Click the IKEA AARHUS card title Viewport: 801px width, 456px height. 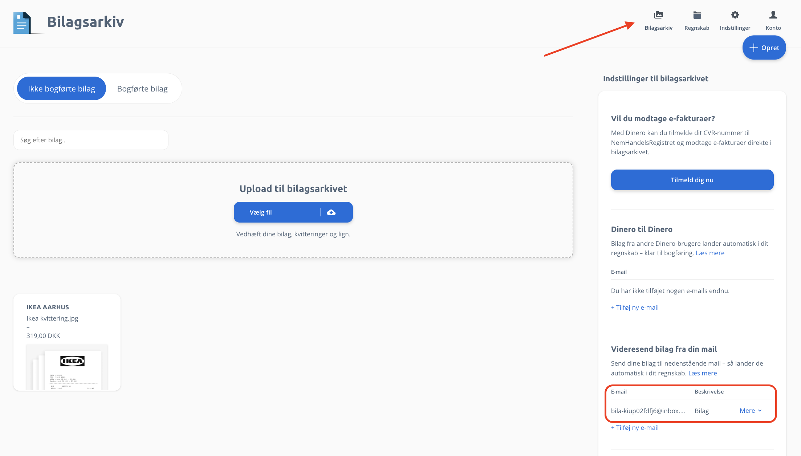coord(48,307)
